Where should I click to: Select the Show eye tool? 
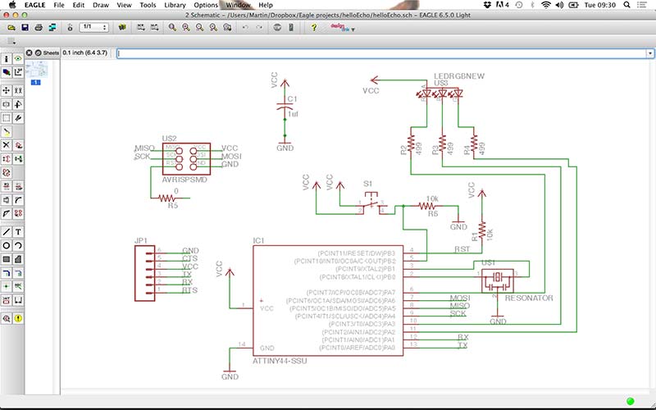point(18,59)
